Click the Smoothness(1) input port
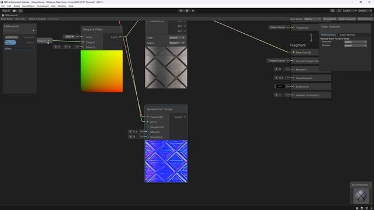This screenshot has height=210, width=374. [x=293, y=78]
